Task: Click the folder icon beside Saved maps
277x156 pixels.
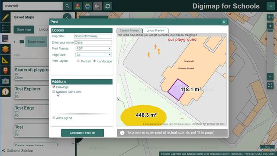Action: (x=22, y=42)
